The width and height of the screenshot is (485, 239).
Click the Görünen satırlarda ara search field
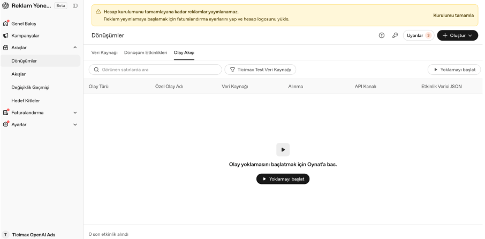[155, 70]
